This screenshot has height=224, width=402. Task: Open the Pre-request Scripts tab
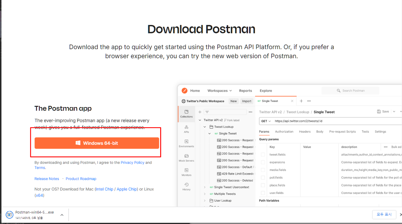point(342,132)
